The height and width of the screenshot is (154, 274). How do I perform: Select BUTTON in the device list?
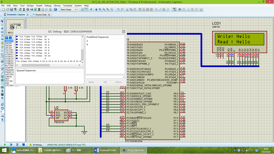coord(9,66)
